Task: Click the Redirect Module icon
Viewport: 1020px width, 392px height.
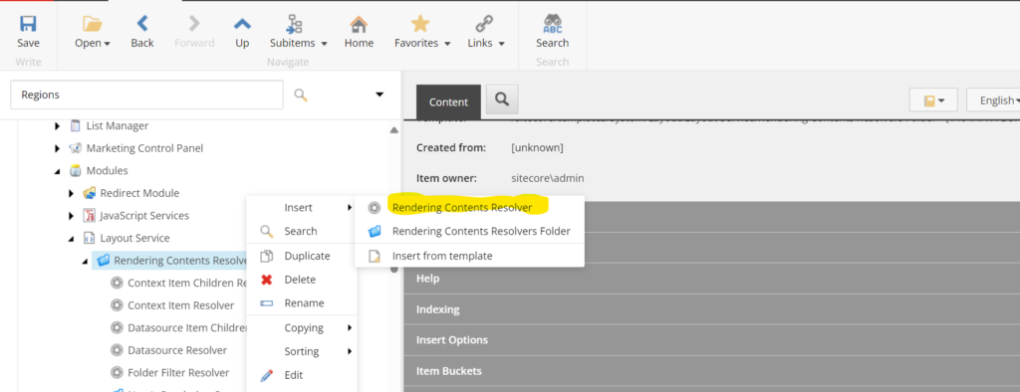Action: [89, 193]
